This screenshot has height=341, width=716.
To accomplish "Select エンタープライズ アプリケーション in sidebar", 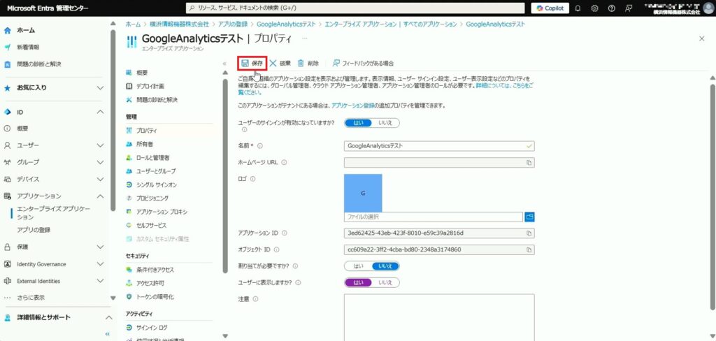I will pos(53,212).
